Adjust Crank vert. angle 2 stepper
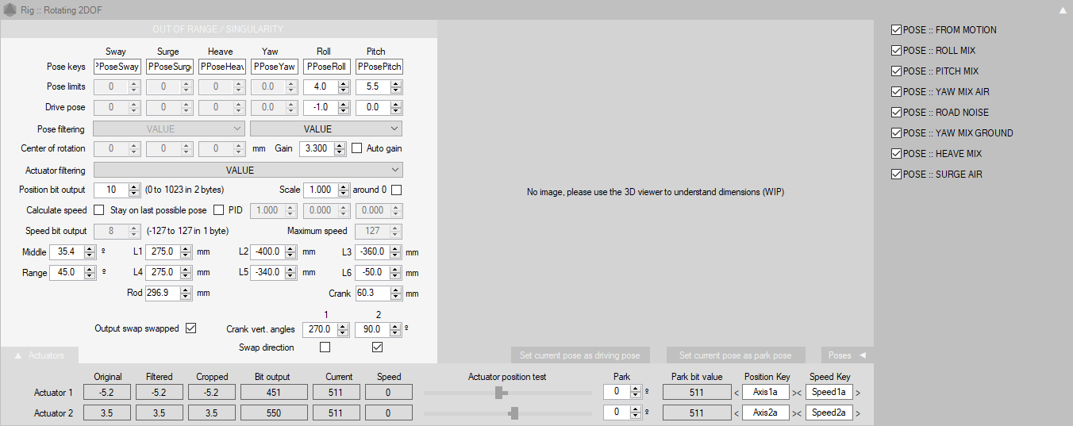This screenshot has height=426, width=1073. [x=396, y=328]
